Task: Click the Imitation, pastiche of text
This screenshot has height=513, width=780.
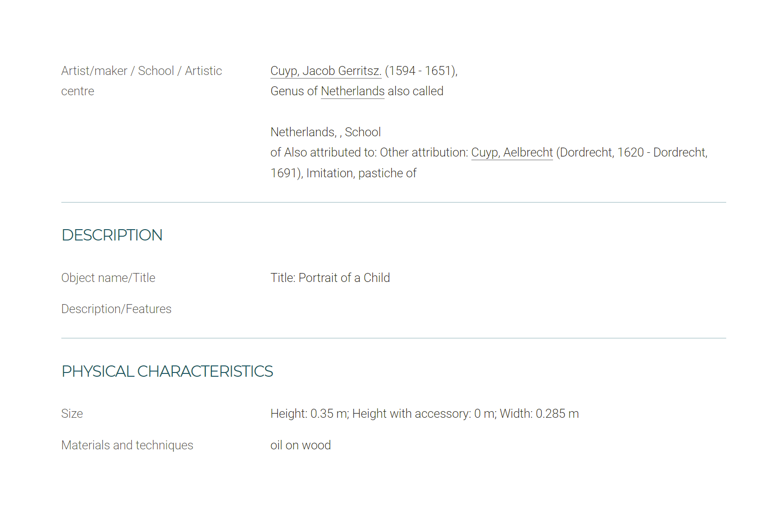Action: pos(361,173)
